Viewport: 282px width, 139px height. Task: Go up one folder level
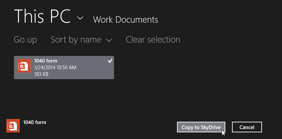[25, 40]
